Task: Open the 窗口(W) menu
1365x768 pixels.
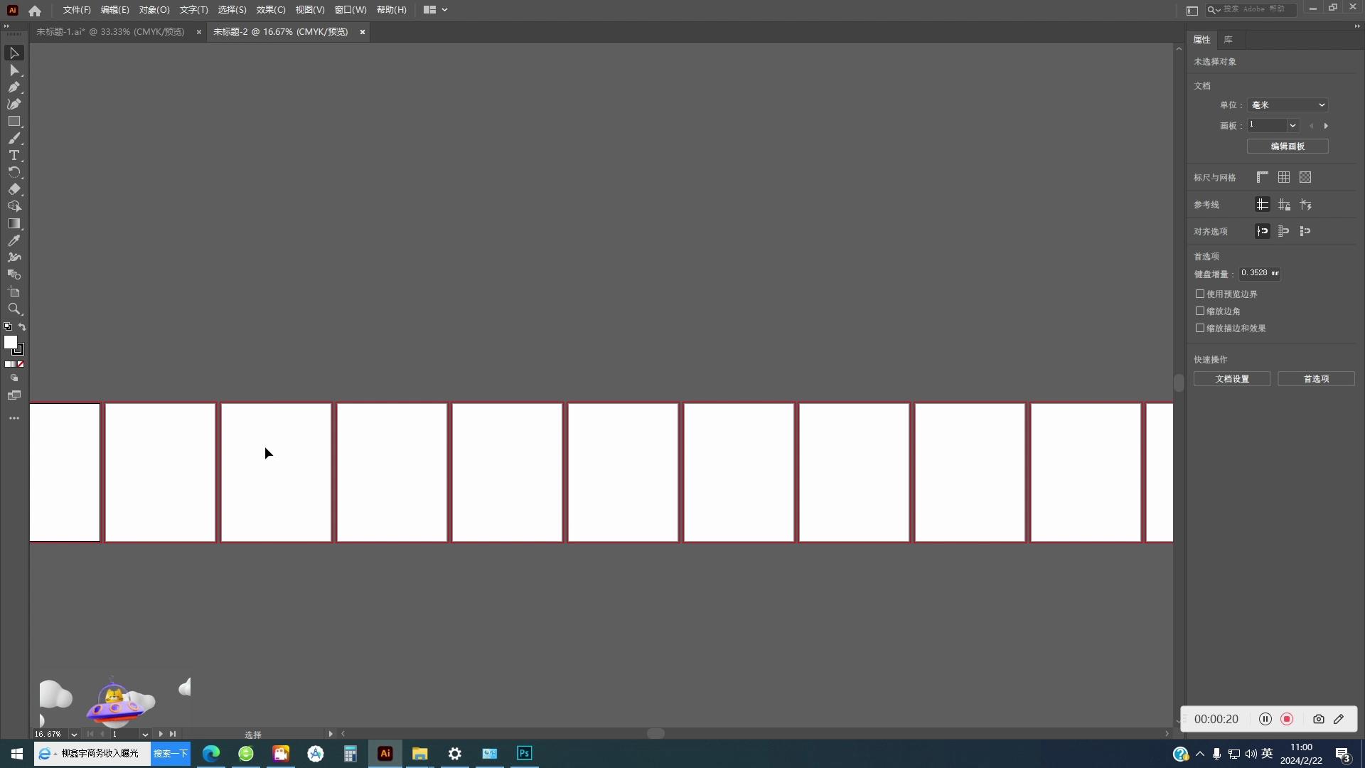Action: click(x=350, y=10)
